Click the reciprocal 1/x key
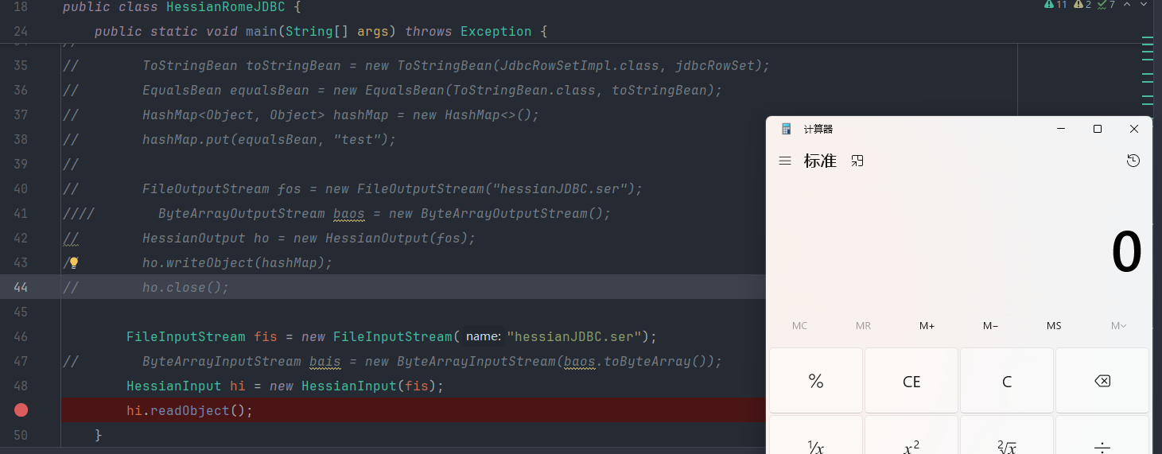Viewport: 1162px width, 454px height. 816,436
